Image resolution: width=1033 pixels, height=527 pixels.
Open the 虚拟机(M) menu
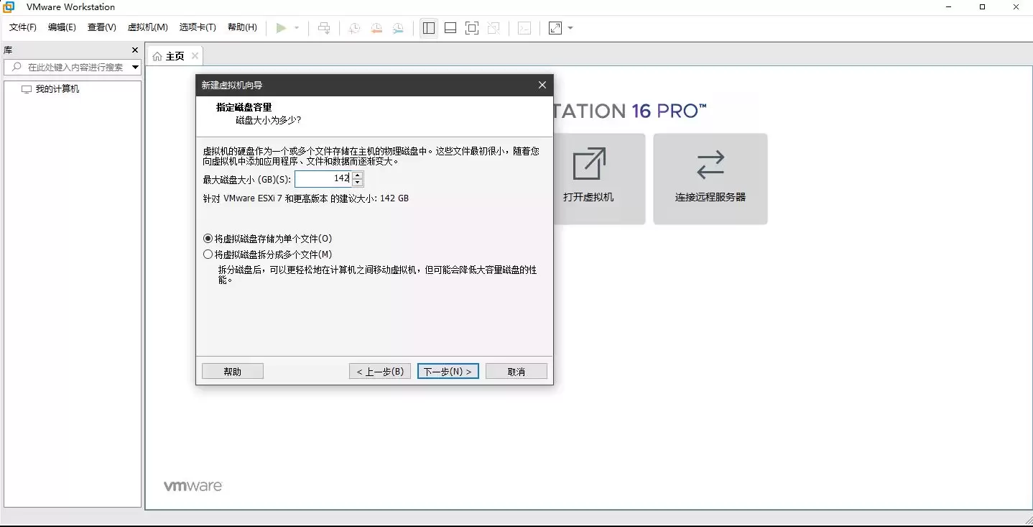click(x=147, y=27)
